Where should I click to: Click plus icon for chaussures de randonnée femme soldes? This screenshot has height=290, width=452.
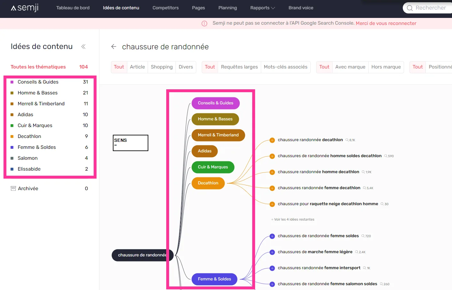(x=272, y=236)
